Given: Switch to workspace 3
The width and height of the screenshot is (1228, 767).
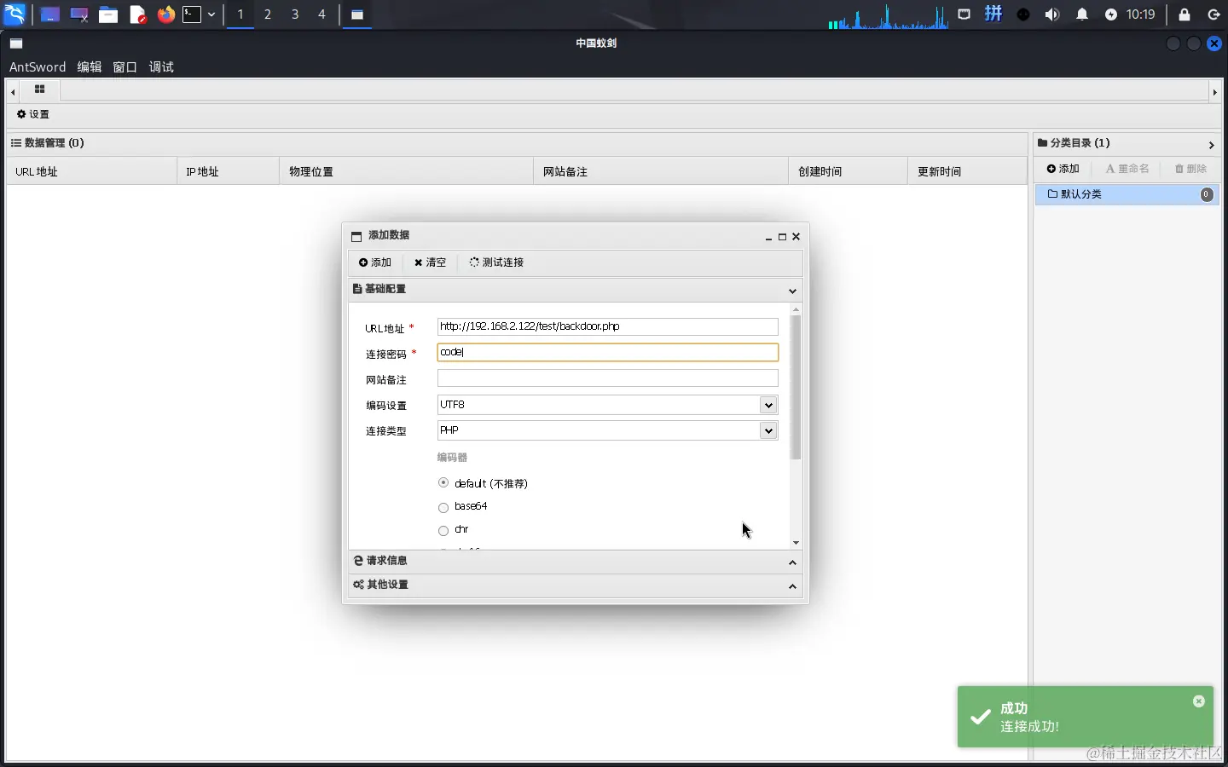Looking at the screenshot, I should point(295,14).
